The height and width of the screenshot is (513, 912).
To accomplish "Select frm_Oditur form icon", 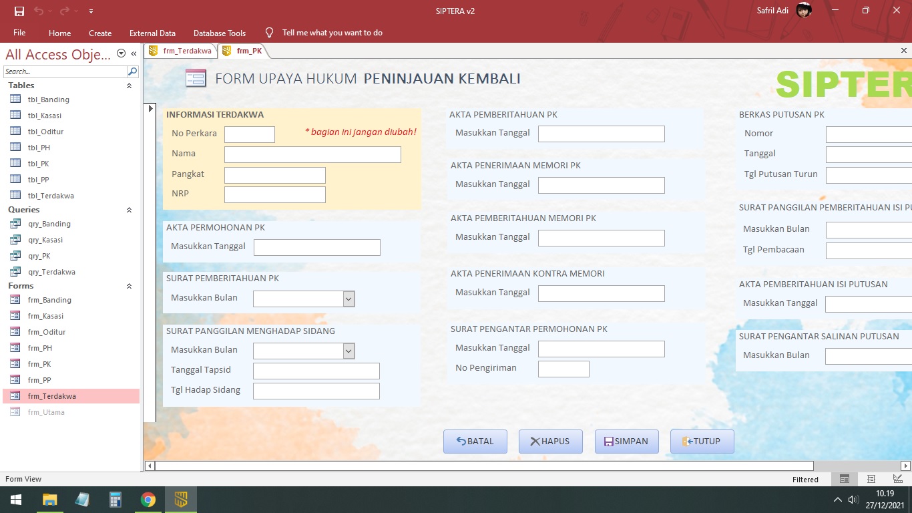I will 15,332.
